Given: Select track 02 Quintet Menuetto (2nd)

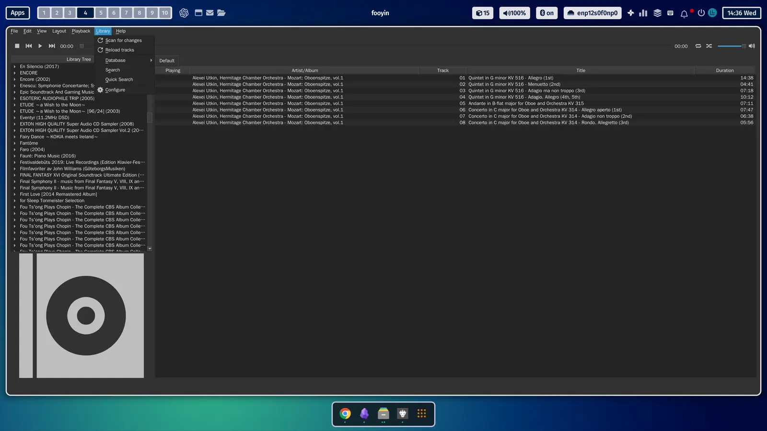Looking at the screenshot, I should 455,84.
